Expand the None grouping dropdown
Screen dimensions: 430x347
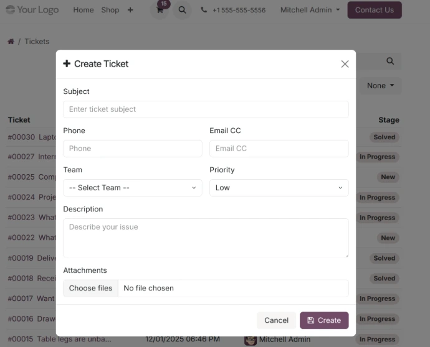click(380, 86)
